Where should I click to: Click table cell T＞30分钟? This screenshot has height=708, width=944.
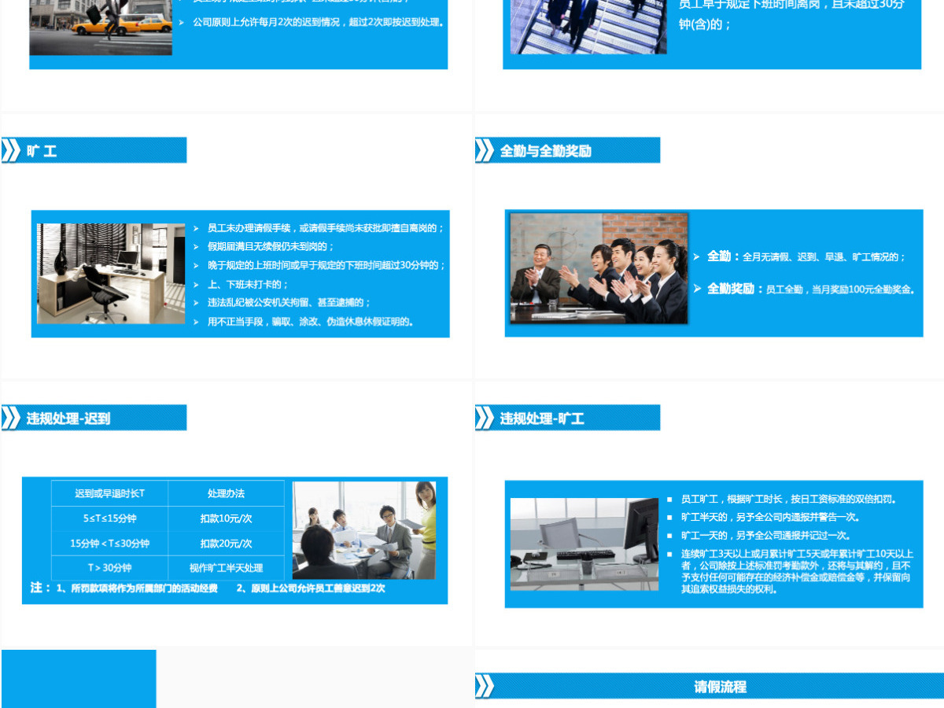point(109,568)
